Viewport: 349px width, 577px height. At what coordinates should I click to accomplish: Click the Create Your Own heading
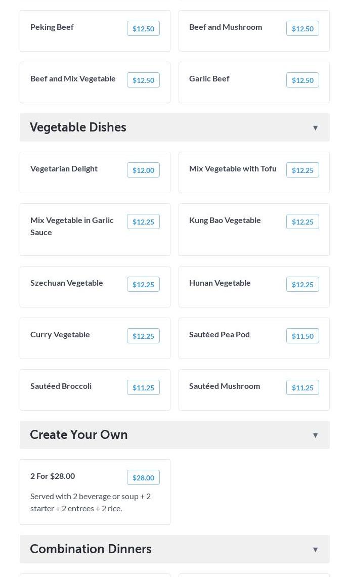[x=79, y=435]
